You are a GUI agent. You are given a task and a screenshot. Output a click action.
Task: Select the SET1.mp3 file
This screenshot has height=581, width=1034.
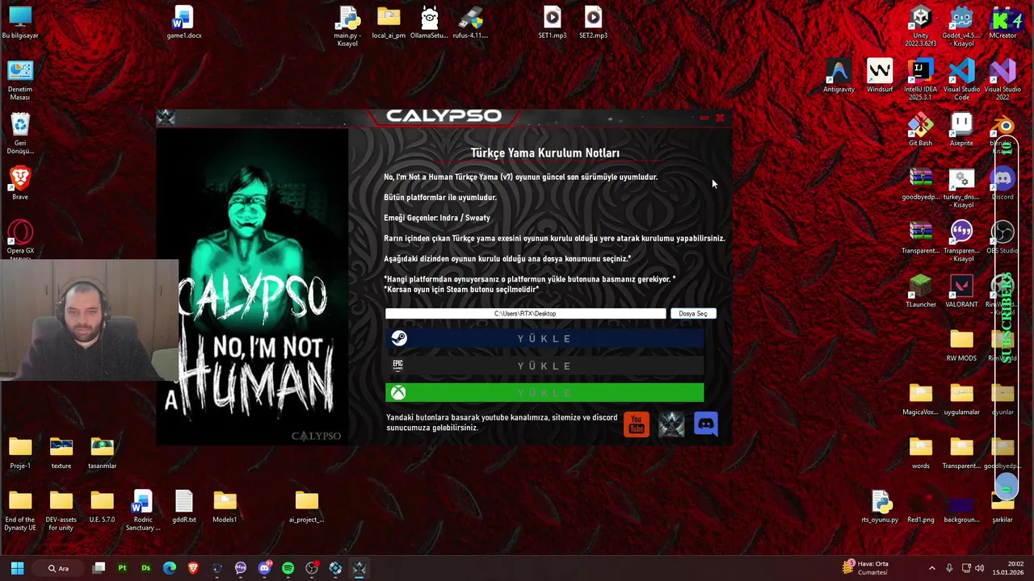[x=552, y=23]
